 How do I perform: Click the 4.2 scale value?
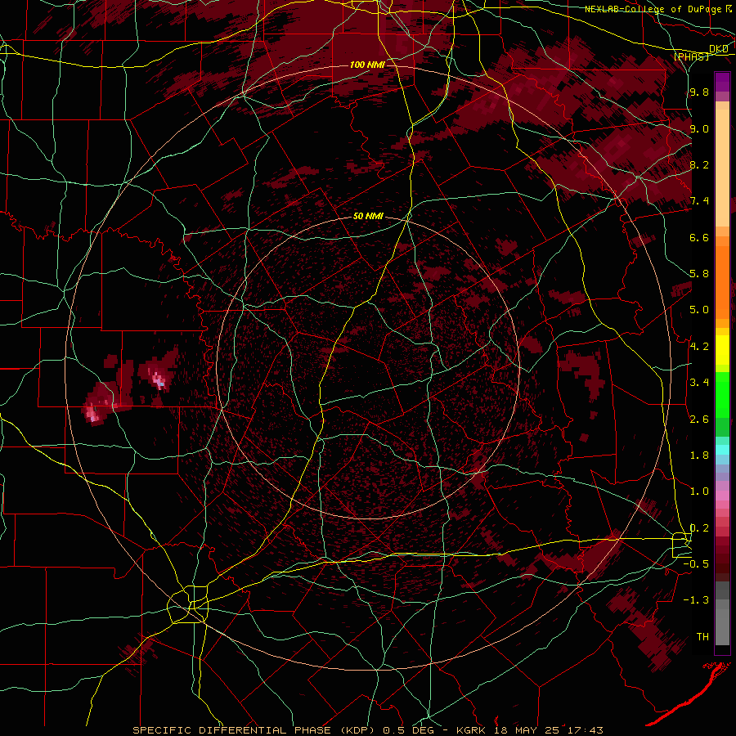[x=699, y=347]
